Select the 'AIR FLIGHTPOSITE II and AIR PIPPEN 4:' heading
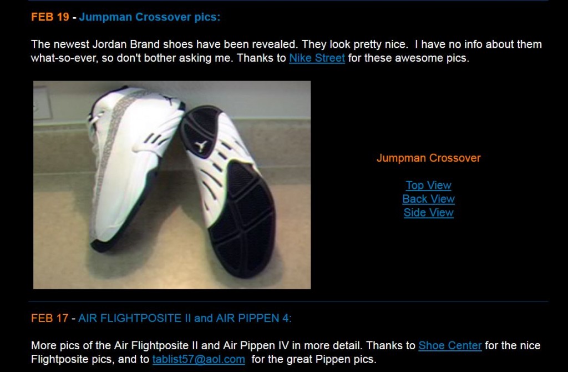The image size is (568, 372). click(185, 318)
